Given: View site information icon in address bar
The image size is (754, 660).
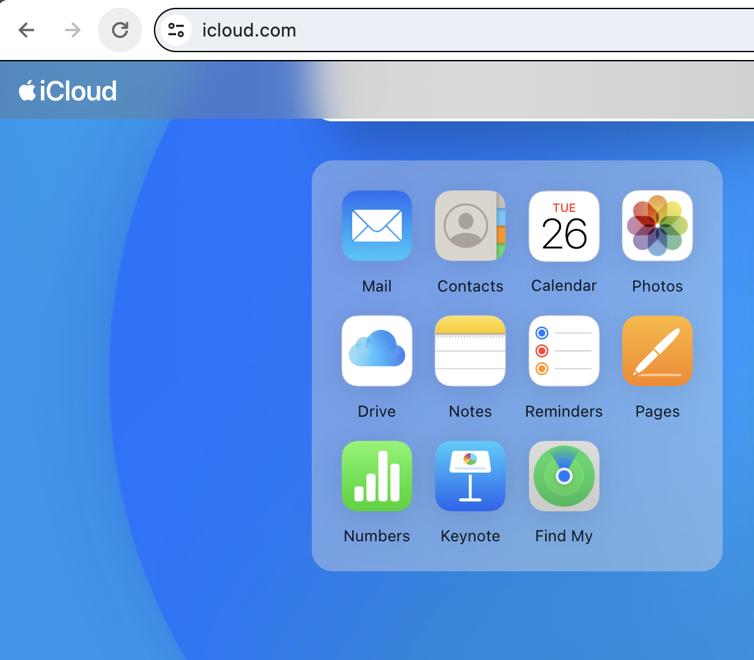Looking at the screenshot, I should coord(176,30).
